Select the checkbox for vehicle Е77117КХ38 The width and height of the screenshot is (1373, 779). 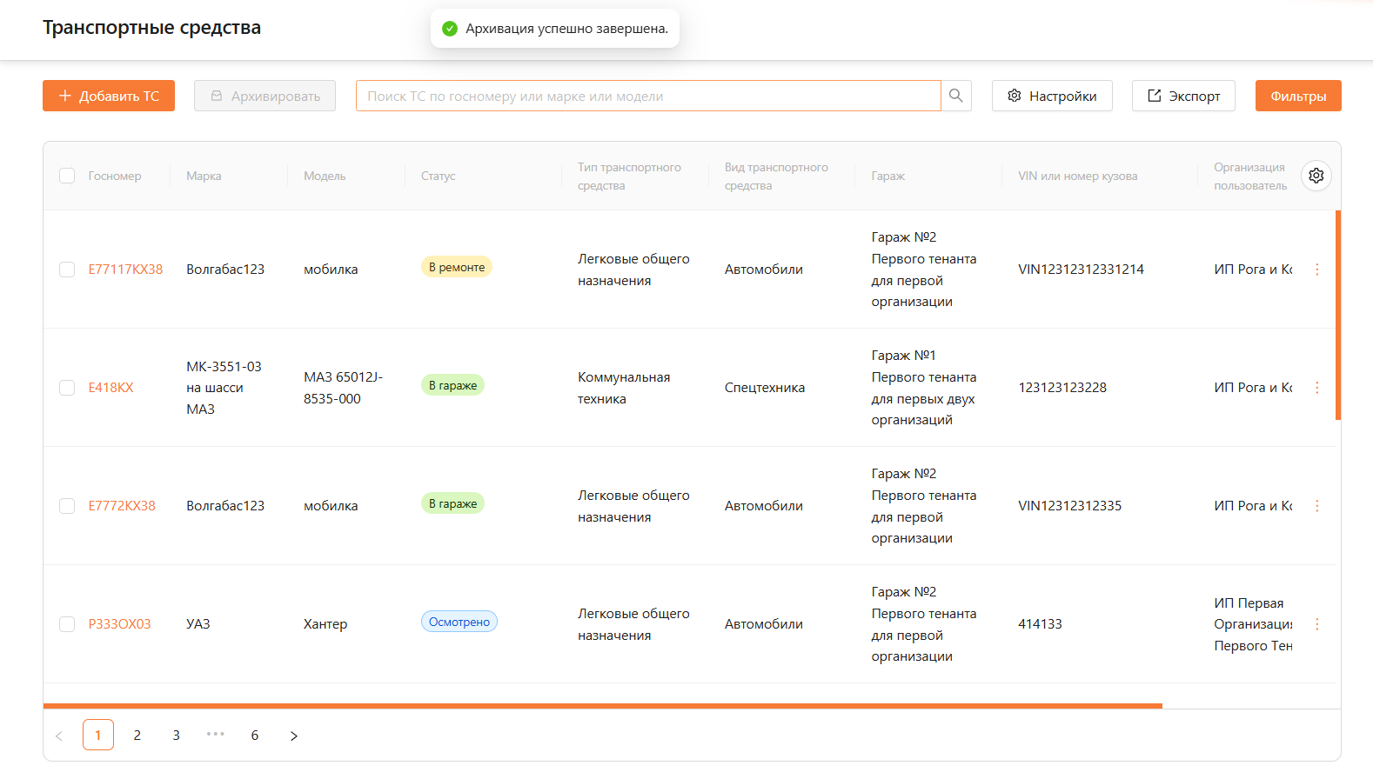67,270
